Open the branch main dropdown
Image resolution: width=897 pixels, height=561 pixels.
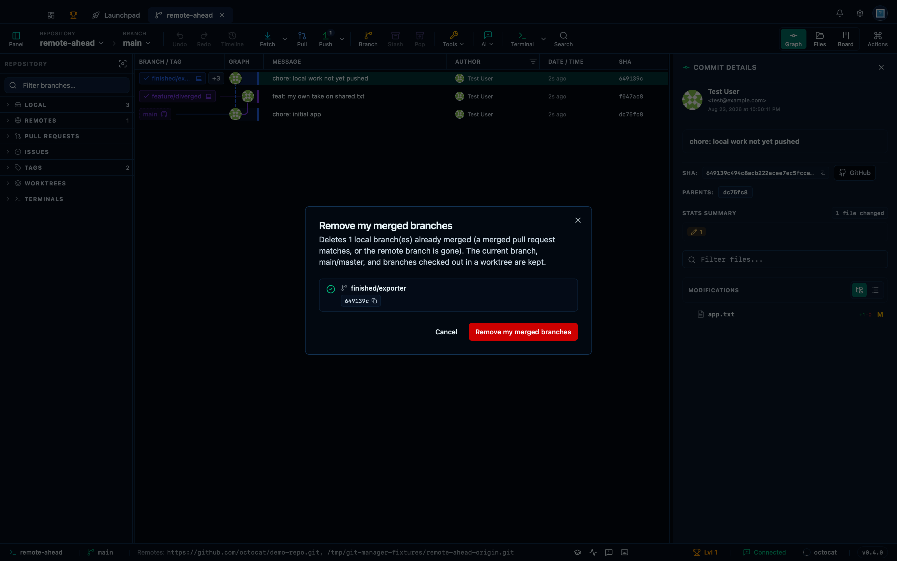(x=137, y=43)
